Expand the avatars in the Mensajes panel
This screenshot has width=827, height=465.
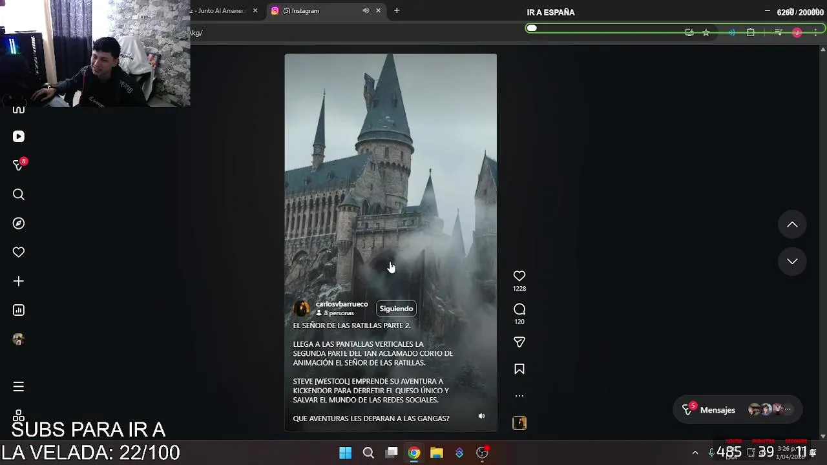click(x=769, y=409)
